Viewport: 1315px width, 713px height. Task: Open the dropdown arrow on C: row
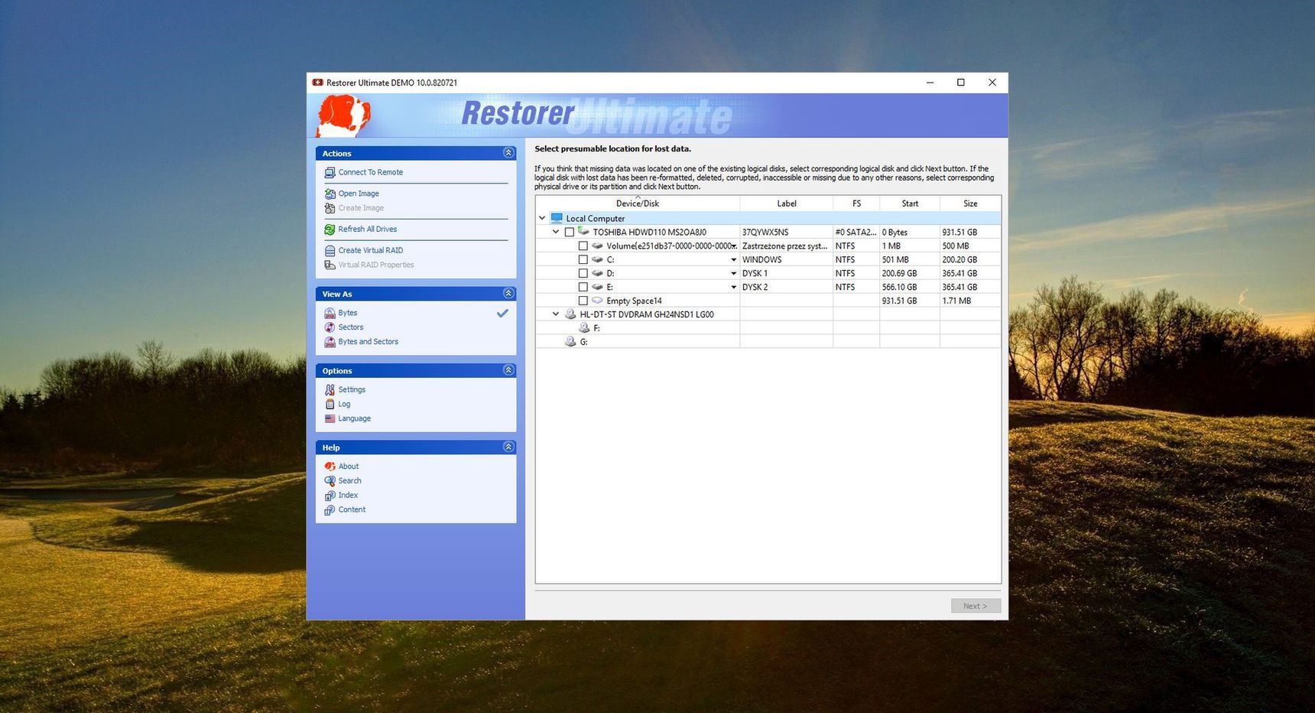(734, 260)
